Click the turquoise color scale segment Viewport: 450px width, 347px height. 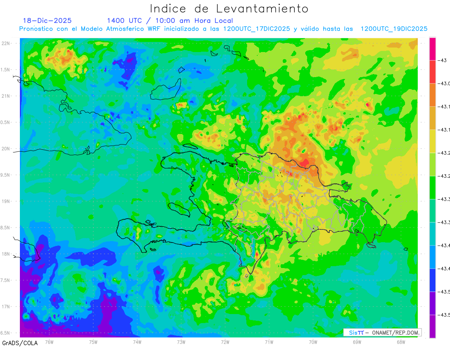coord(432,234)
